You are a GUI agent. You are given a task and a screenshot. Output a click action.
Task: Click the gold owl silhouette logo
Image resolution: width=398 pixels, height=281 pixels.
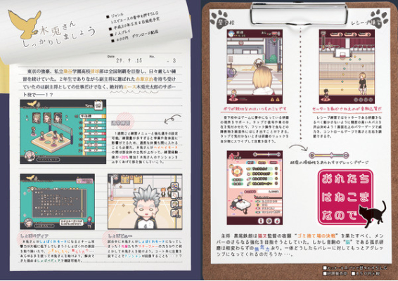pyautogui.click(x=25, y=24)
